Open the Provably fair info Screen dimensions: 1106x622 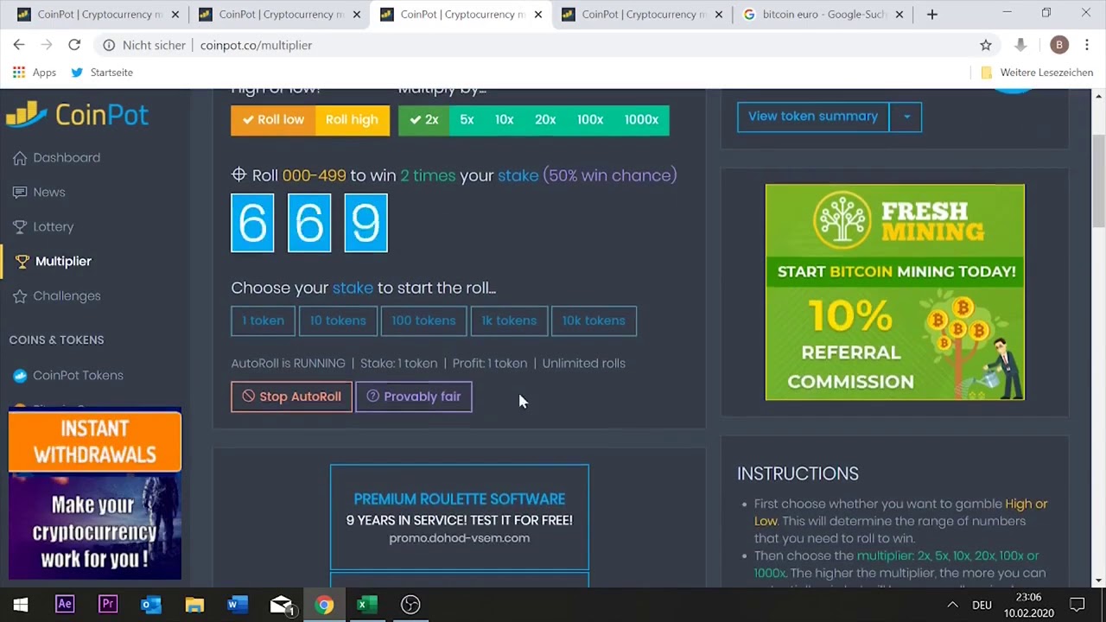click(413, 397)
